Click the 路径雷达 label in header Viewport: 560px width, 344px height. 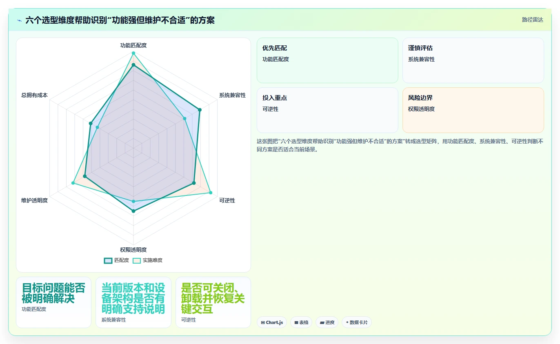(x=532, y=20)
